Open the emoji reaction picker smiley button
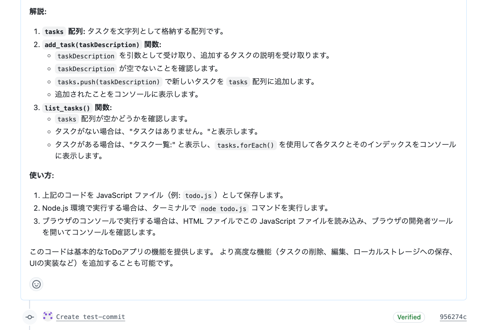This screenshot has height=330, width=483. pos(36,284)
